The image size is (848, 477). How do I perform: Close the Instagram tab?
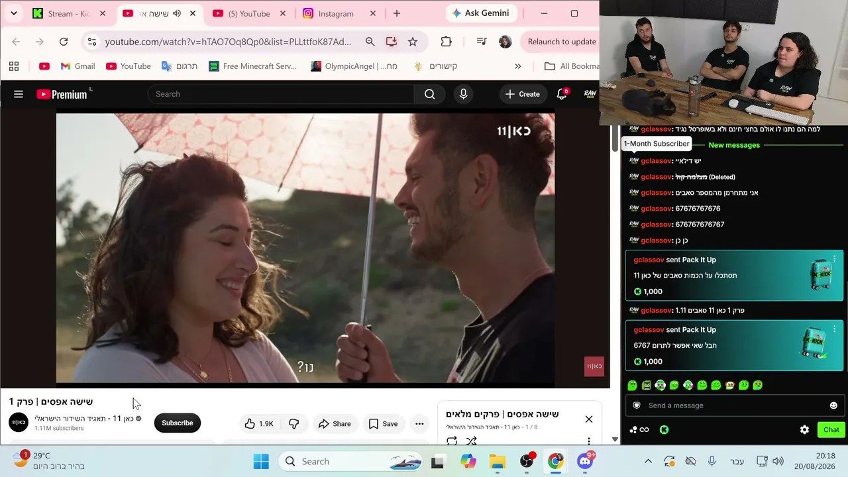[373, 13]
